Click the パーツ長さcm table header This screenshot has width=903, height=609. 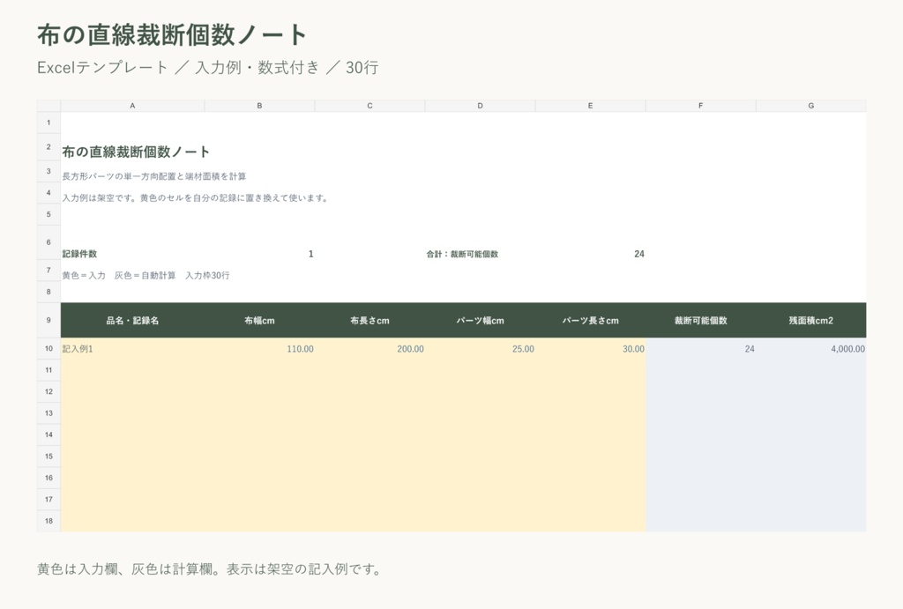point(590,321)
